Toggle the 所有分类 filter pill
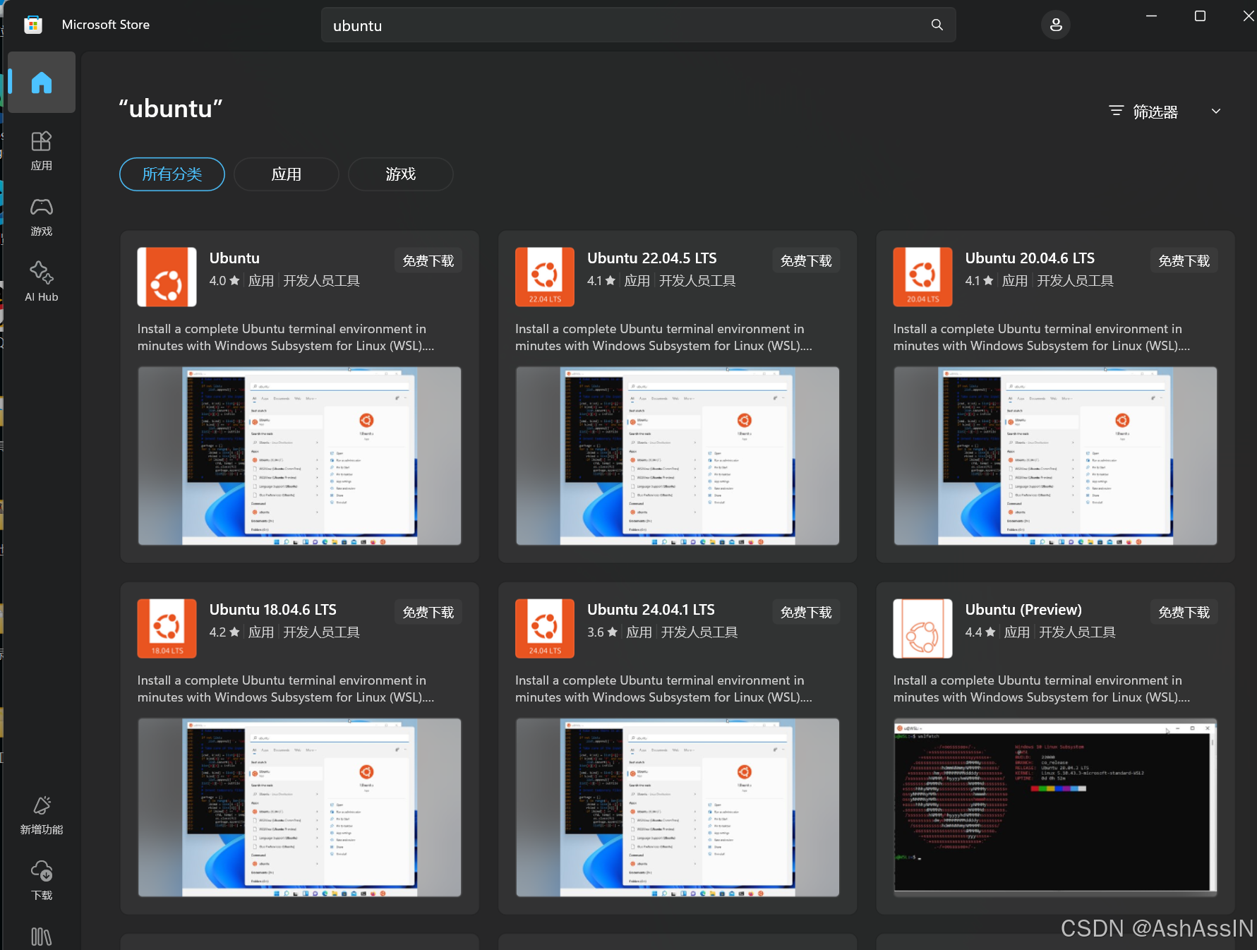Viewport: 1257px width, 950px height. (172, 174)
